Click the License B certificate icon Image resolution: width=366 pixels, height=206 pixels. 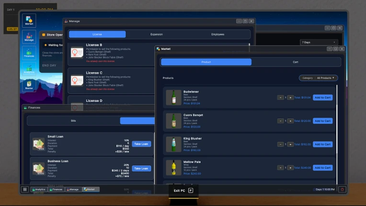coord(77,53)
